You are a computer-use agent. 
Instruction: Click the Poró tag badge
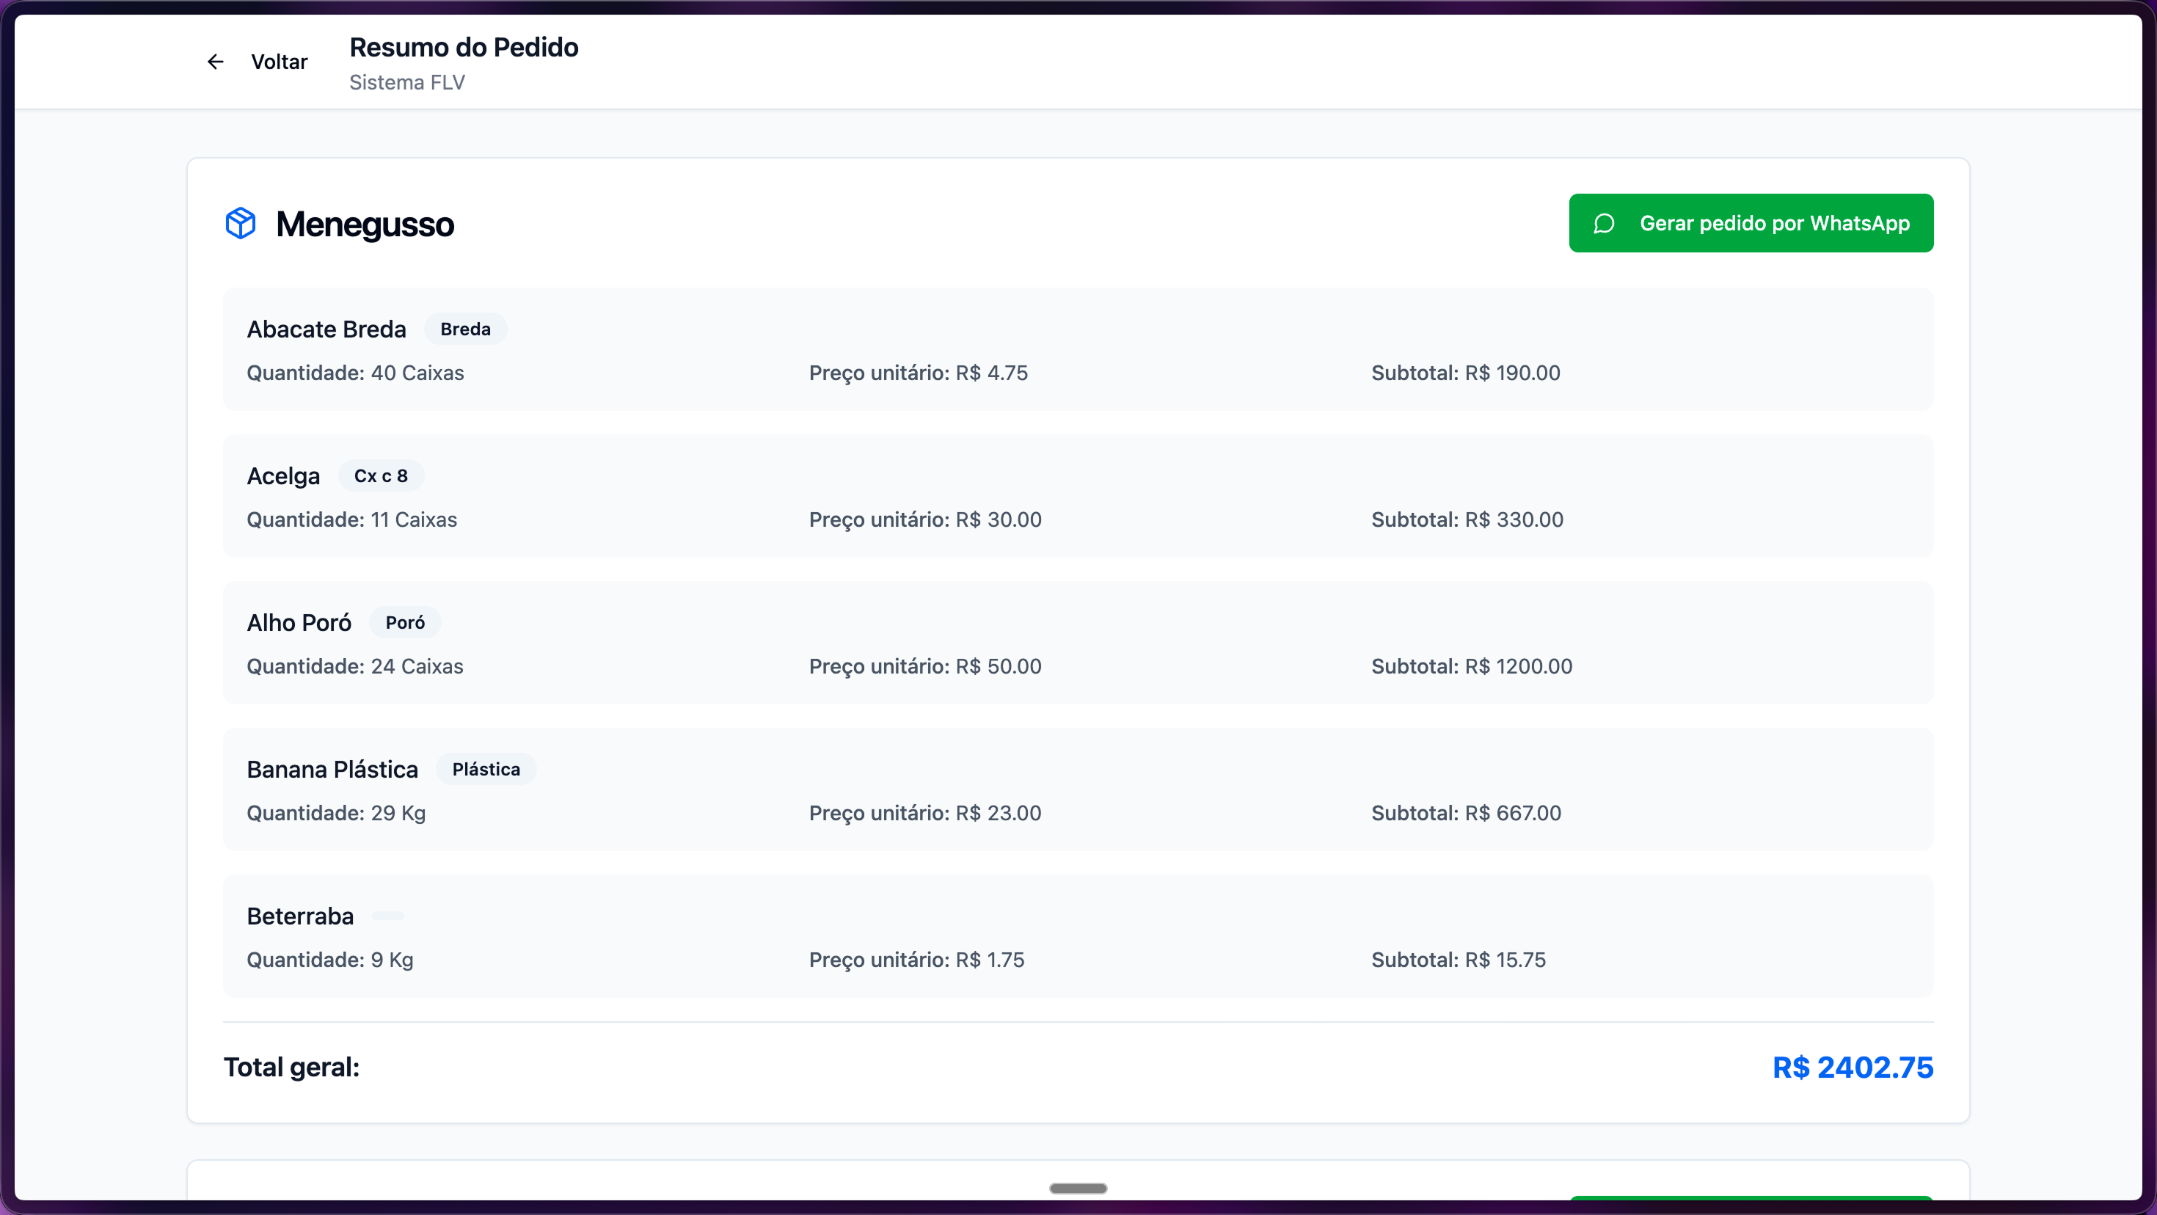coord(404,622)
